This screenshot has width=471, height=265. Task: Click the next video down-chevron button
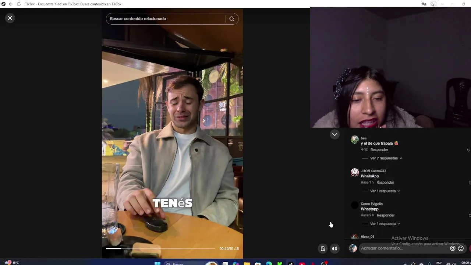coord(334,134)
